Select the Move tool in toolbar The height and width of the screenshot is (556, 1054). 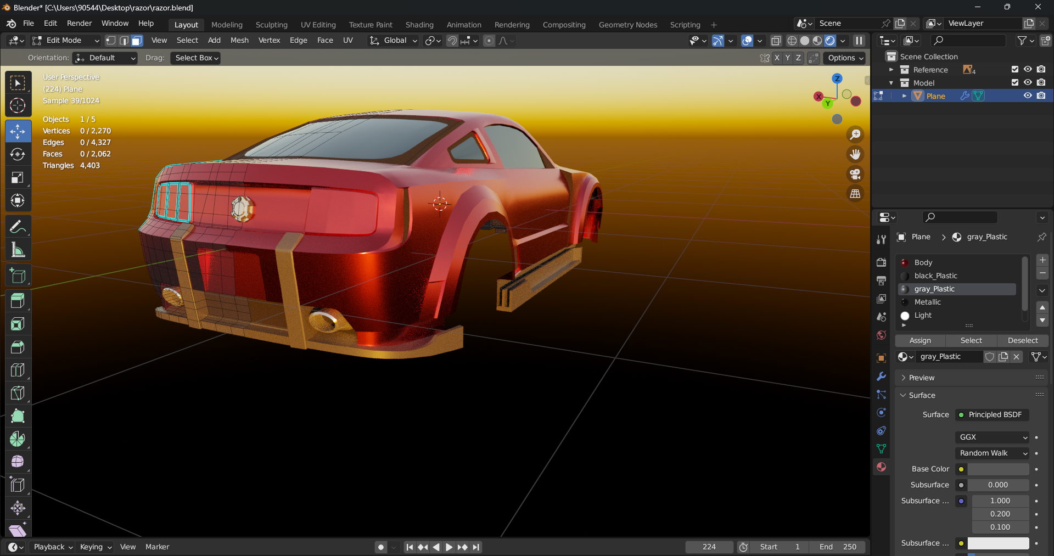tap(18, 132)
